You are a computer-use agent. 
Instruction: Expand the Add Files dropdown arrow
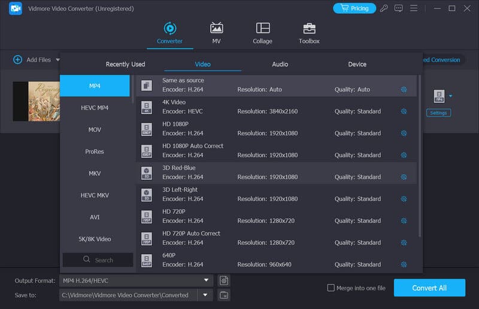click(x=58, y=60)
